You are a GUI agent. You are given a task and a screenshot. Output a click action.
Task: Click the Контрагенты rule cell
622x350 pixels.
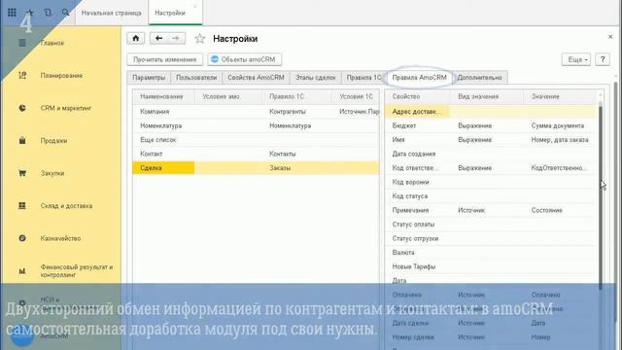coord(296,112)
